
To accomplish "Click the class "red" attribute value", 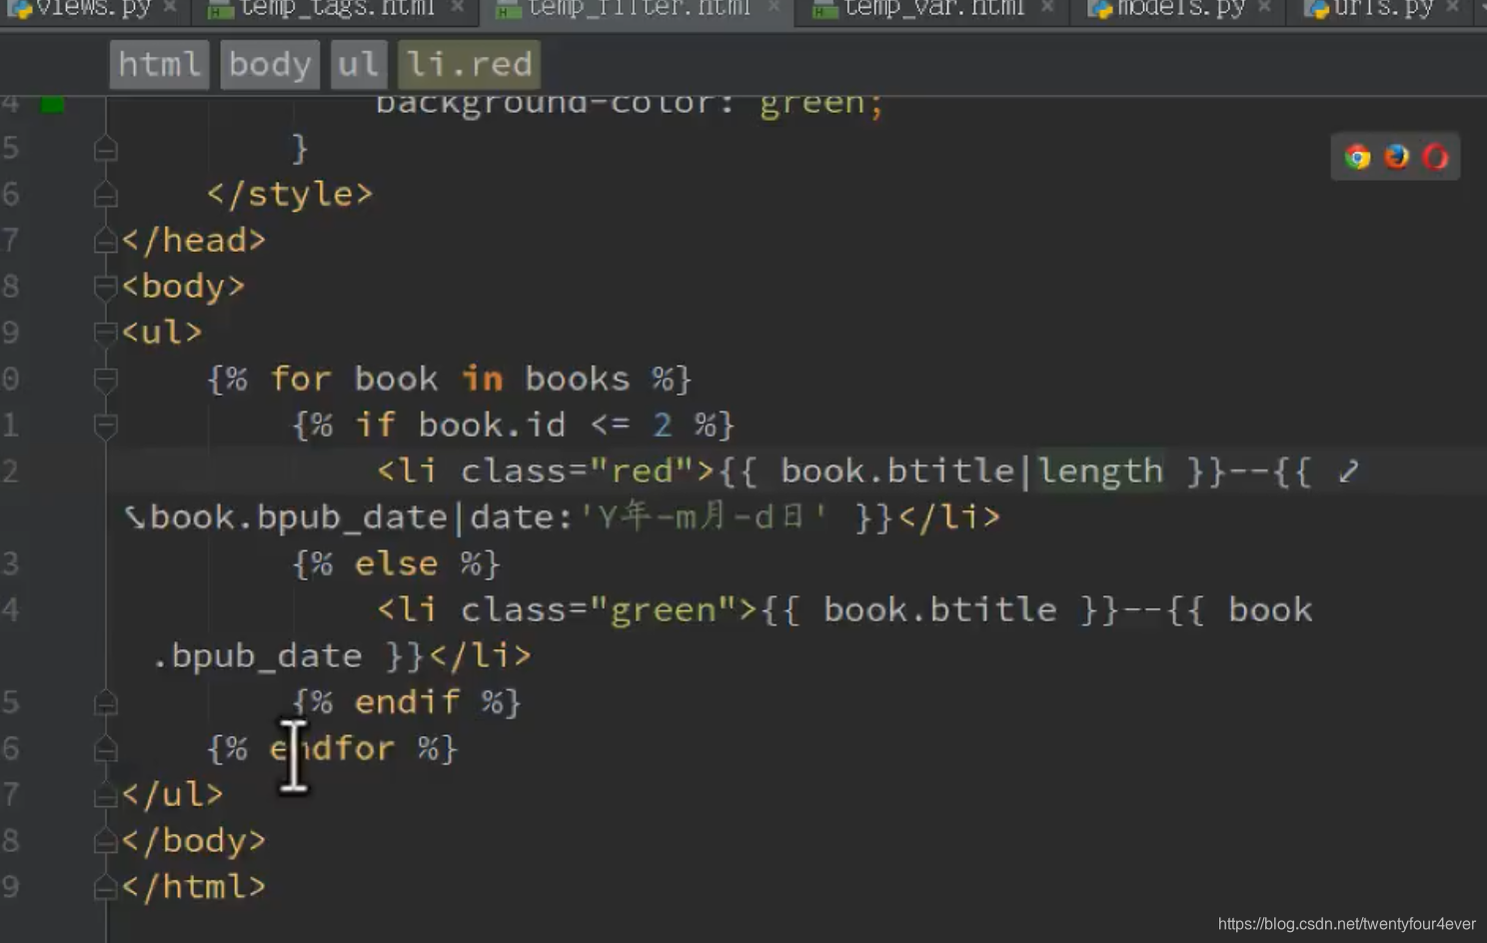I will click(642, 471).
